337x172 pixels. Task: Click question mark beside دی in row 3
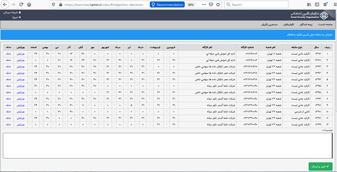pyautogui.click(x=53, y=67)
